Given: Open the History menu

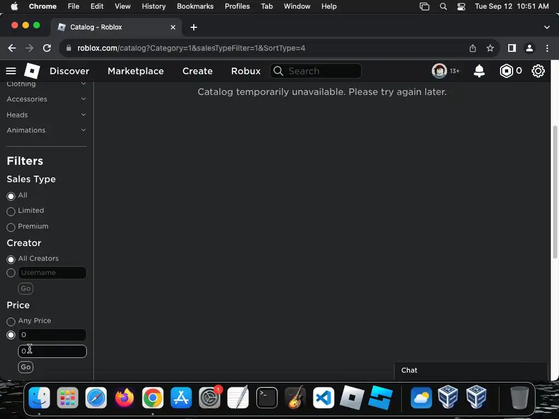Looking at the screenshot, I should [153, 7].
